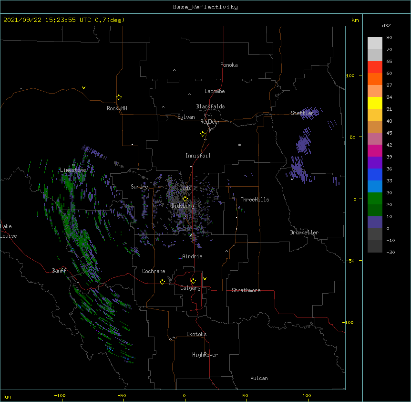This screenshot has width=411, height=402.
Task: Select the Strathmore label
Action: (x=246, y=290)
